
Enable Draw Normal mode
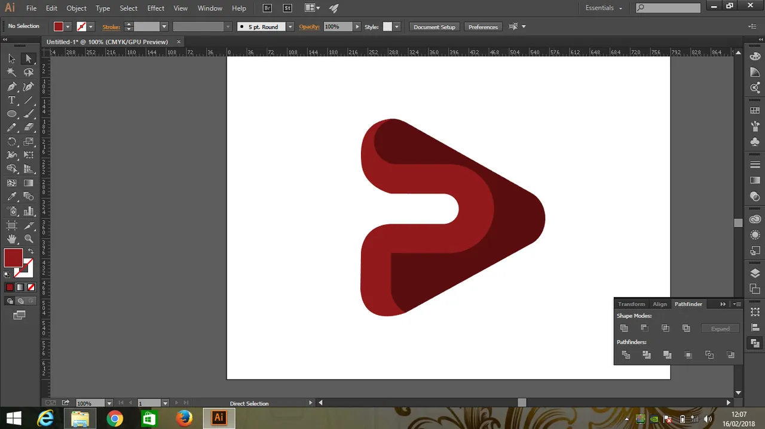pos(10,301)
